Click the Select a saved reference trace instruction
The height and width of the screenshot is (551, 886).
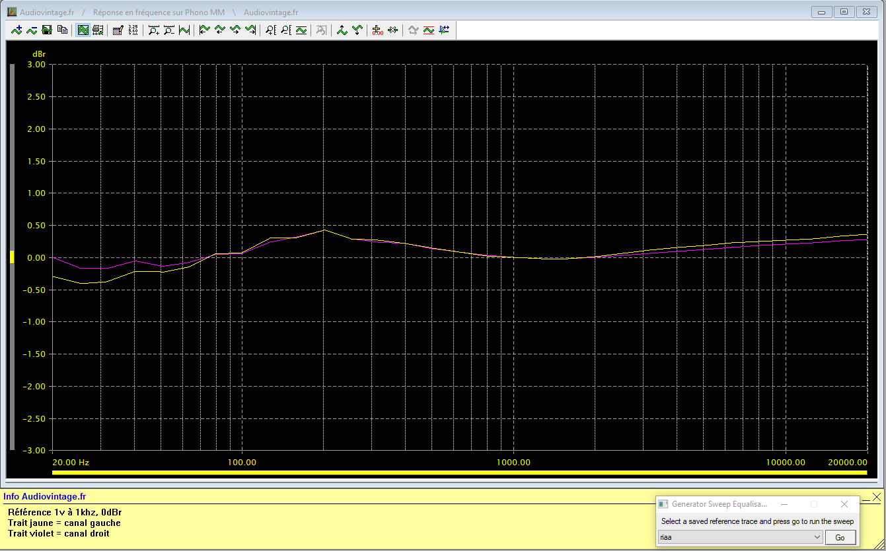coord(757,521)
